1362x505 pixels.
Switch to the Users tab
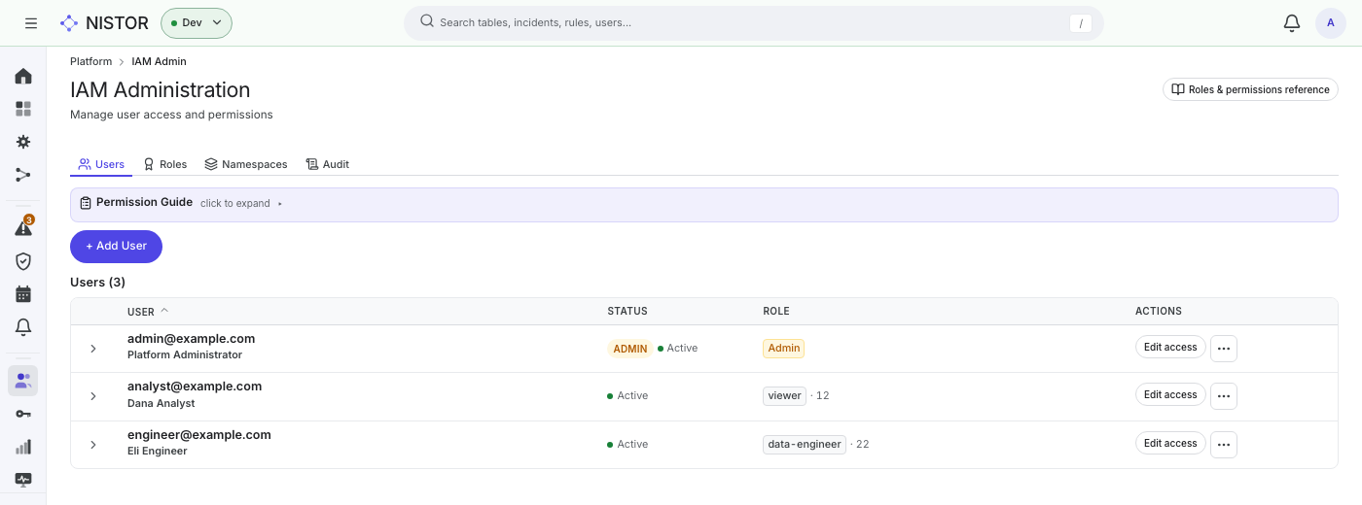click(101, 164)
